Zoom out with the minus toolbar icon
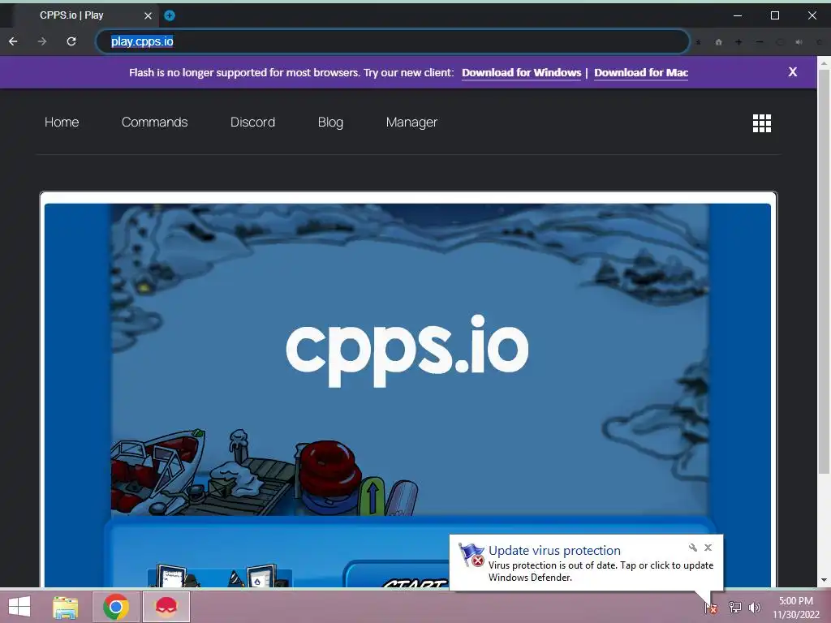This screenshot has width=831, height=623. (x=760, y=42)
